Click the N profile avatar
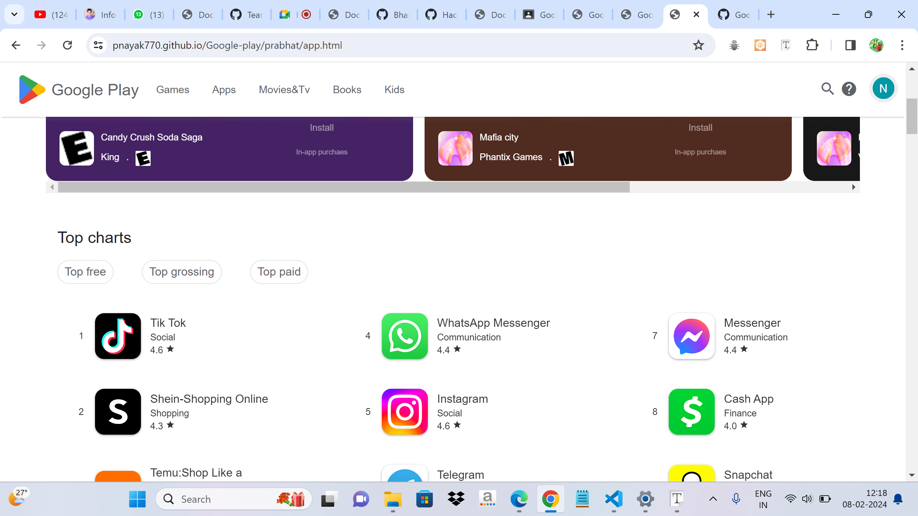 [x=883, y=89]
